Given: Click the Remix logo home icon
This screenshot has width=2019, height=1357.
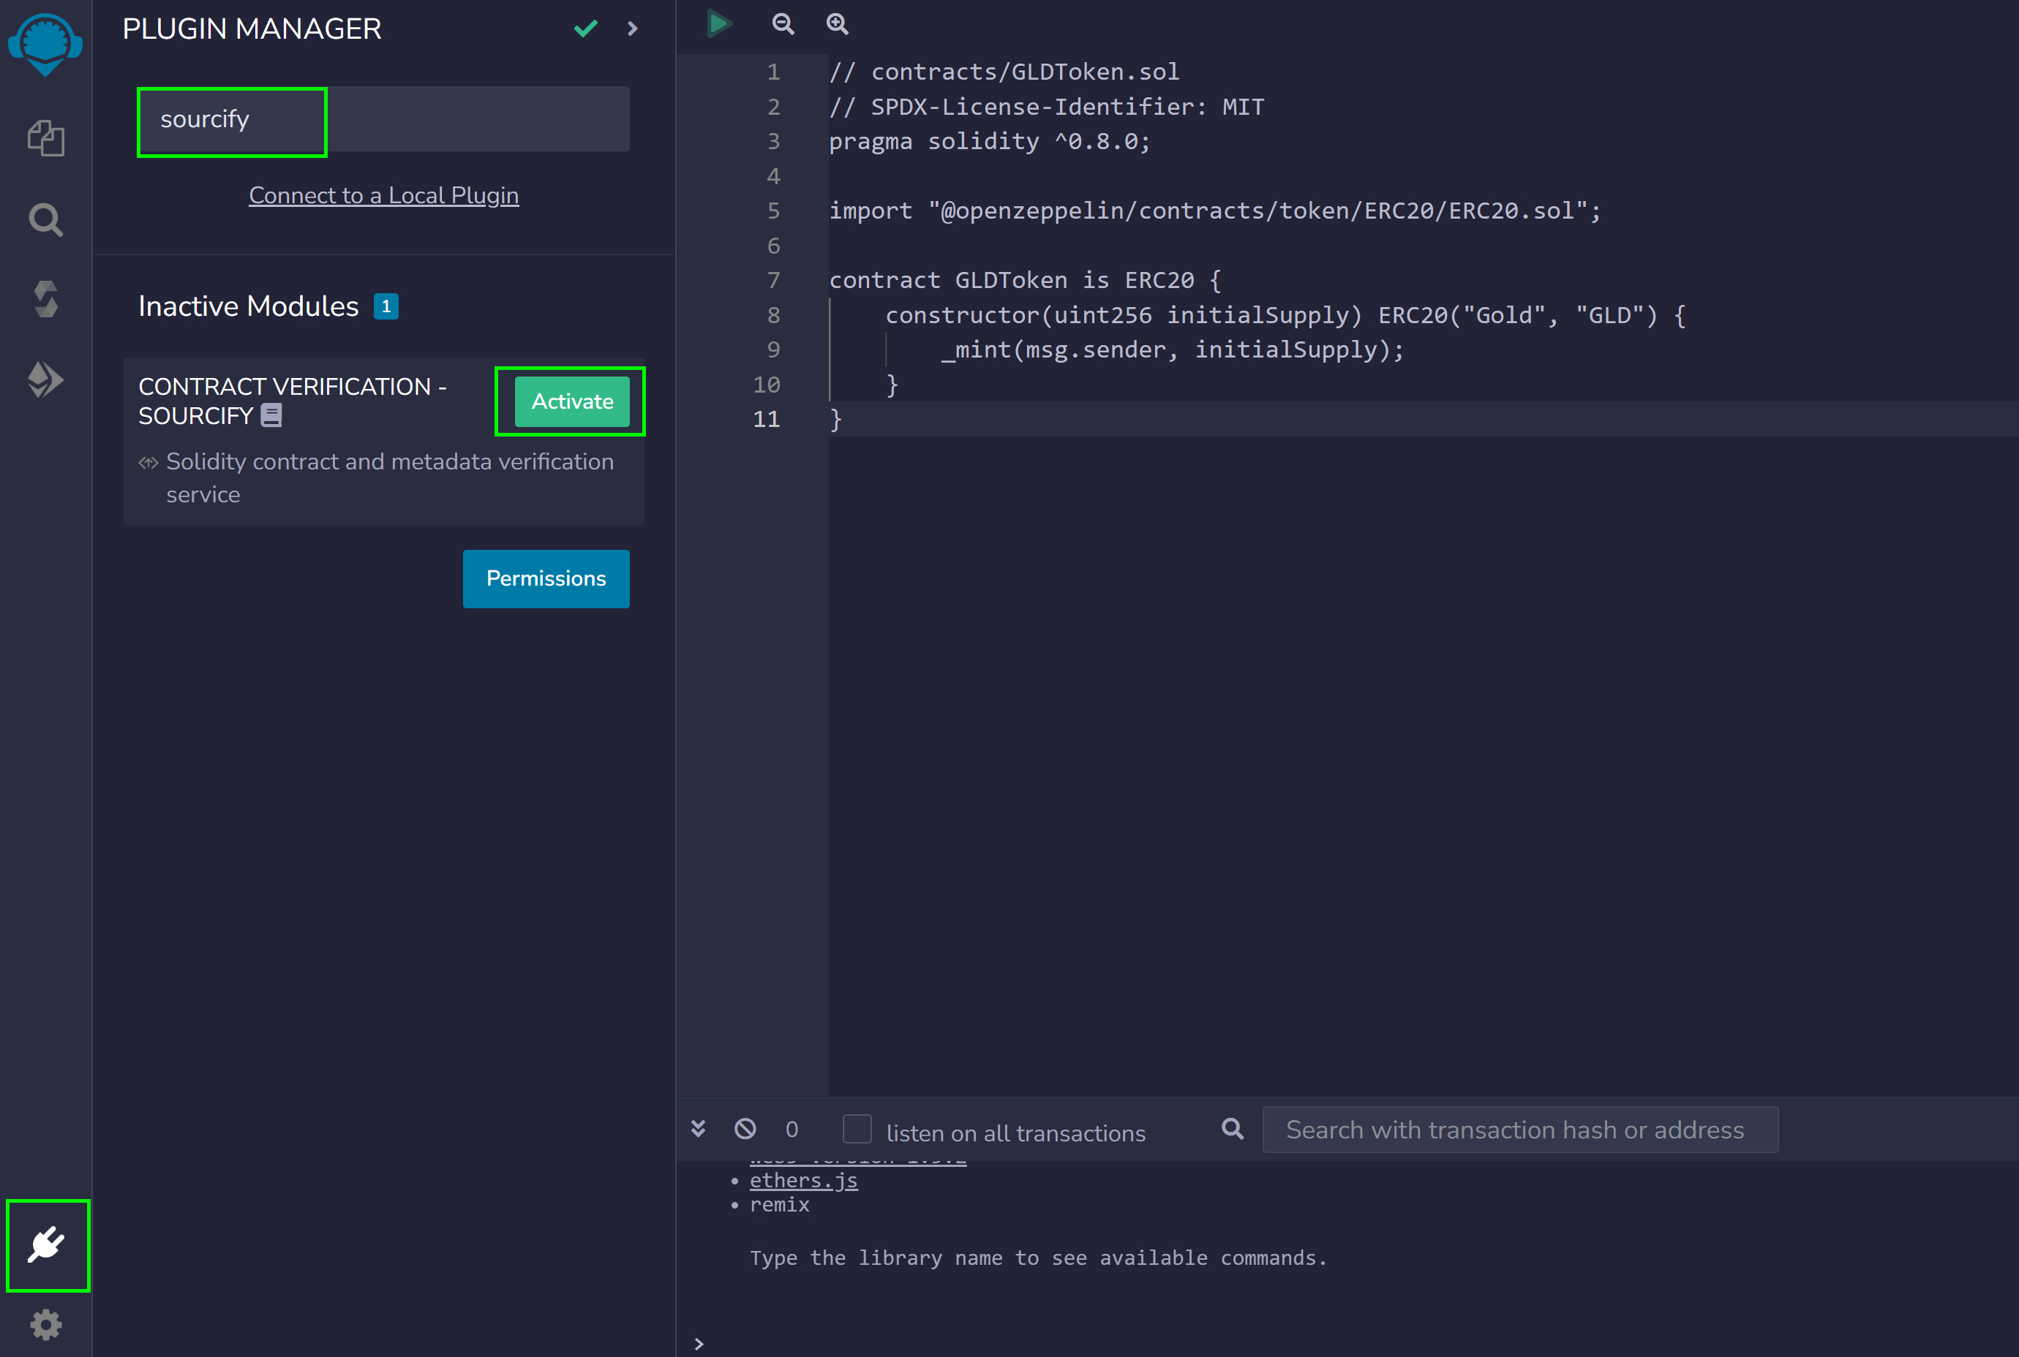Looking at the screenshot, I should coord(45,43).
